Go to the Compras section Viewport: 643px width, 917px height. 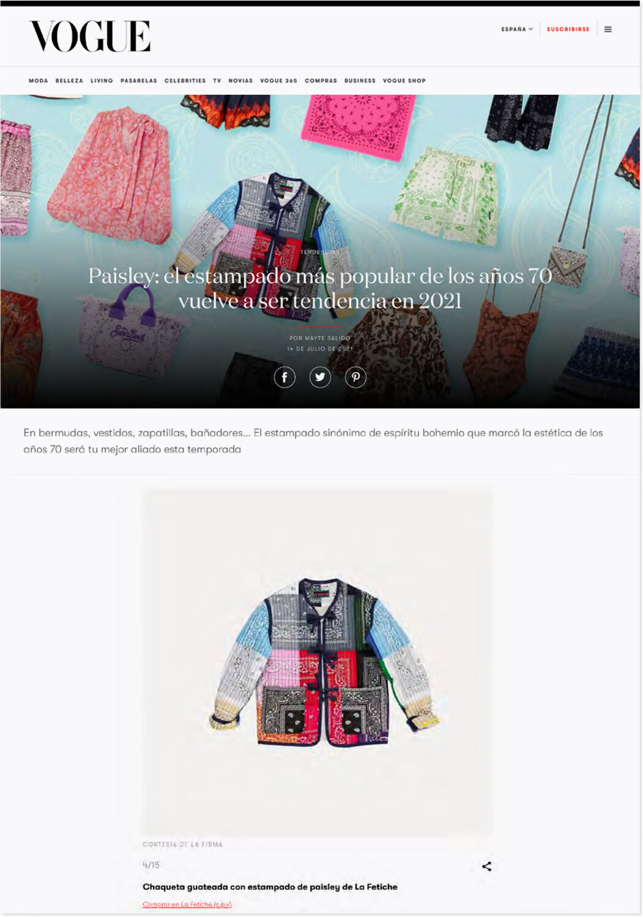pyautogui.click(x=321, y=81)
